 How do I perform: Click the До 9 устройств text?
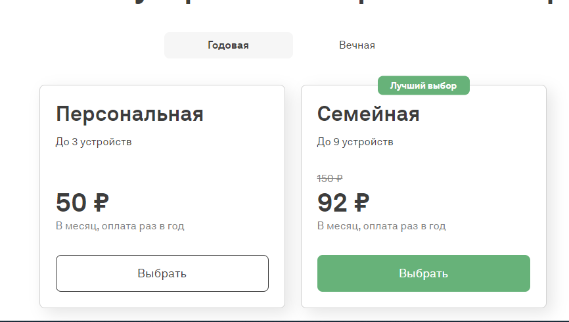click(x=355, y=141)
